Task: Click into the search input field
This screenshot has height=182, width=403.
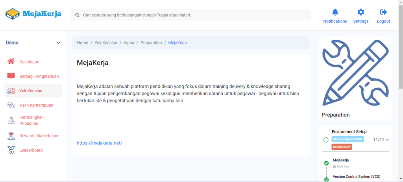Action: point(191,15)
